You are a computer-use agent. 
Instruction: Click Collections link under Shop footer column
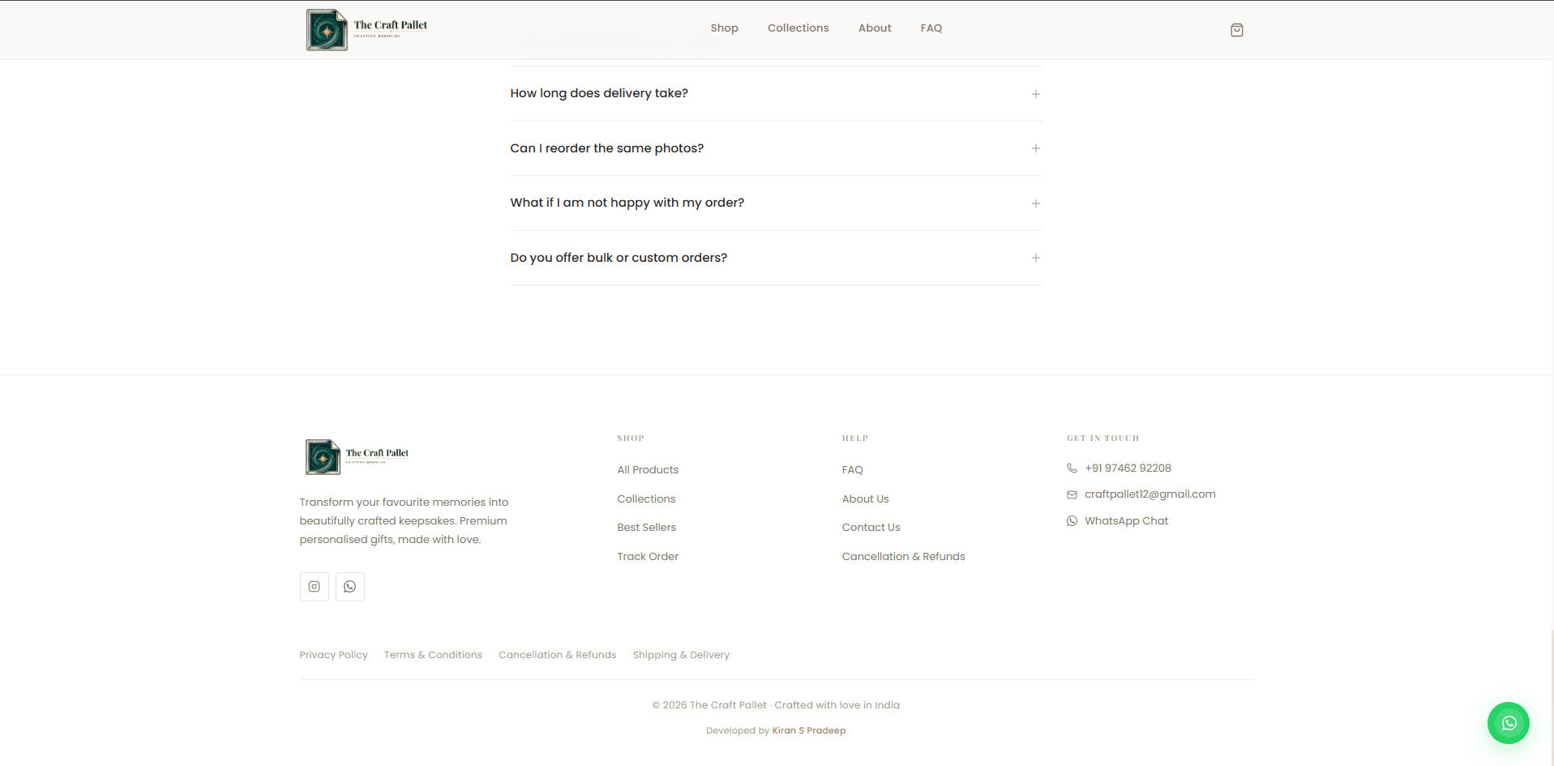[x=646, y=499]
